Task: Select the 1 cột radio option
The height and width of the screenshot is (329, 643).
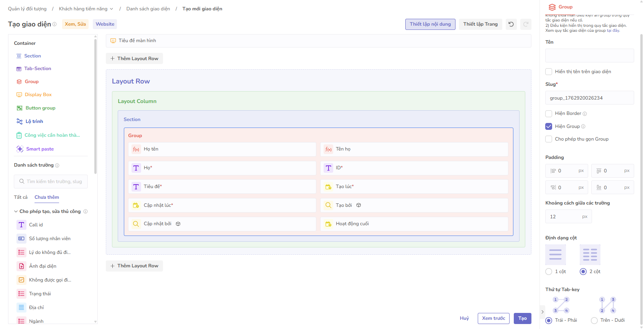Action: click(549, 272)
